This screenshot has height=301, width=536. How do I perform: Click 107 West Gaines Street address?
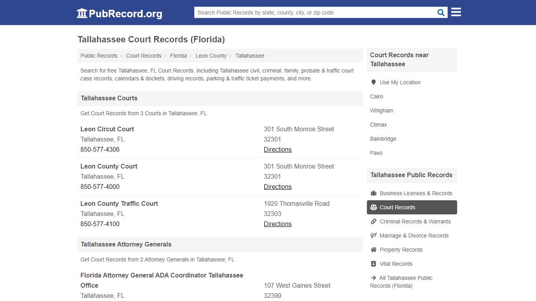(297, 285)
